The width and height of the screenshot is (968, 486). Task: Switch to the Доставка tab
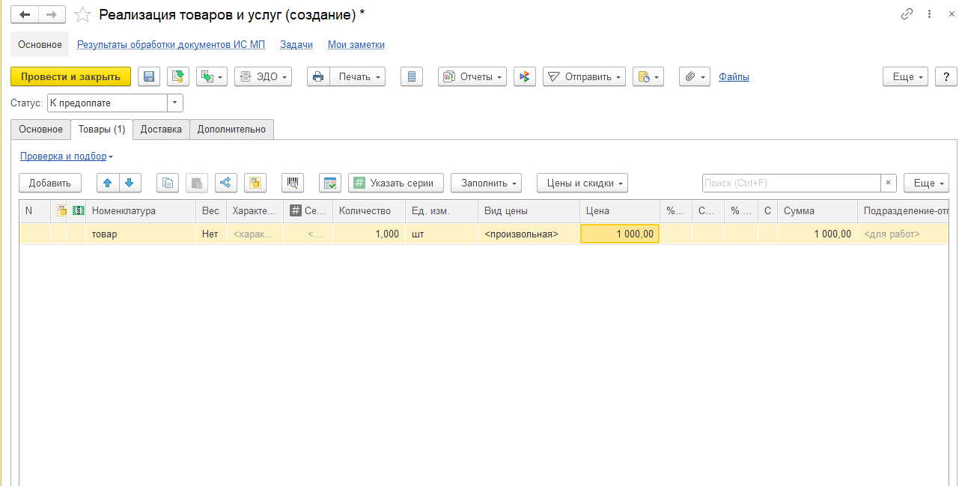tap(161, 129)
